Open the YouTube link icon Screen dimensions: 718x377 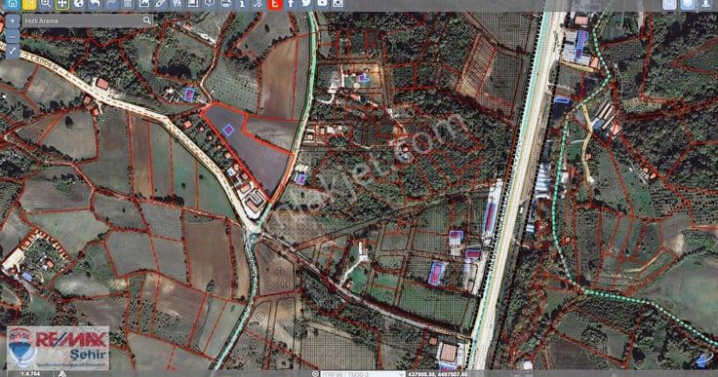pos(322,4)
